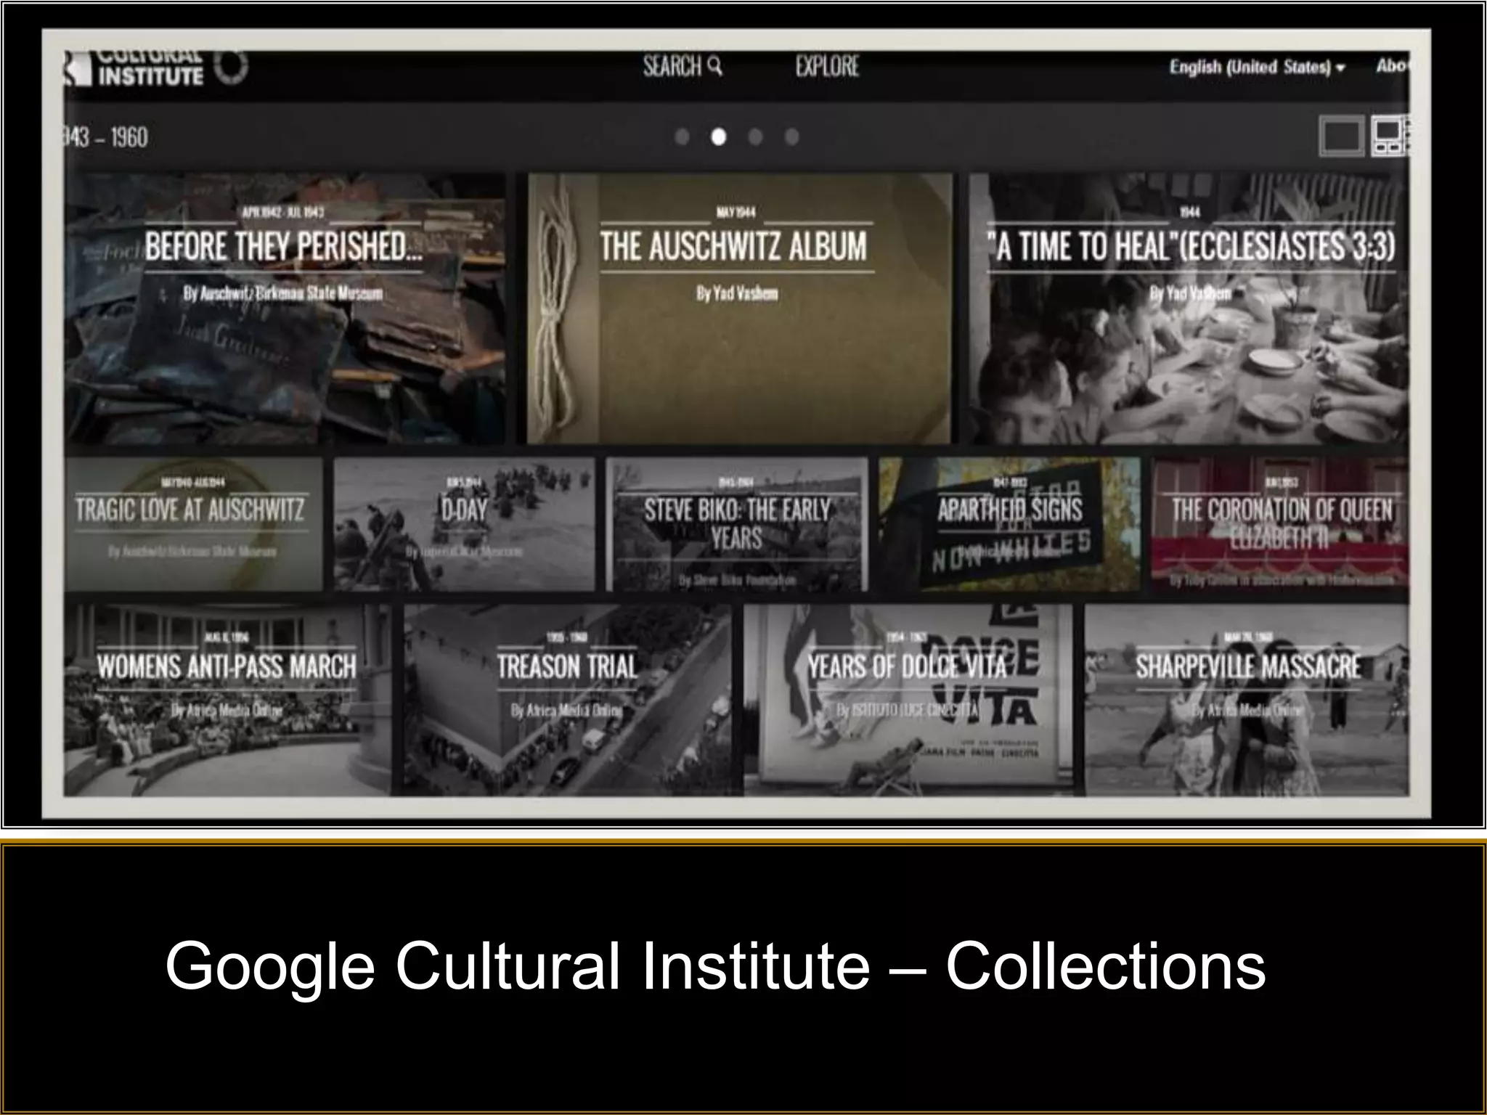
Task: Open The Auschwitz Album exhibit tile
Action: pos(739,308)
